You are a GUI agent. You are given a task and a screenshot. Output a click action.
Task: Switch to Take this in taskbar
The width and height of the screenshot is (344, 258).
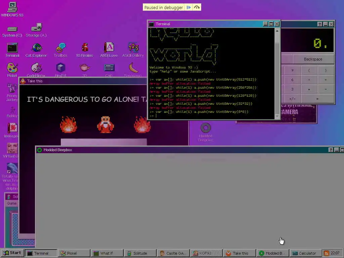coord(239,253)
